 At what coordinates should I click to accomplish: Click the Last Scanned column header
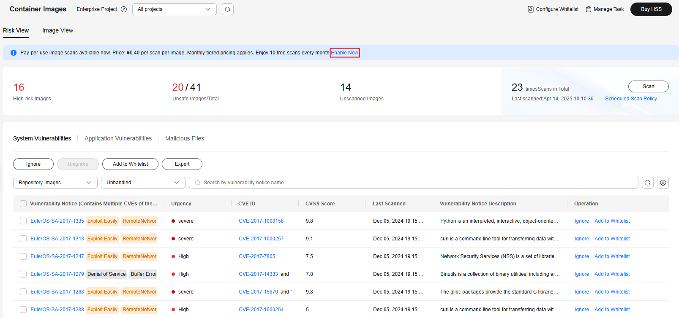tap(389, 204)
